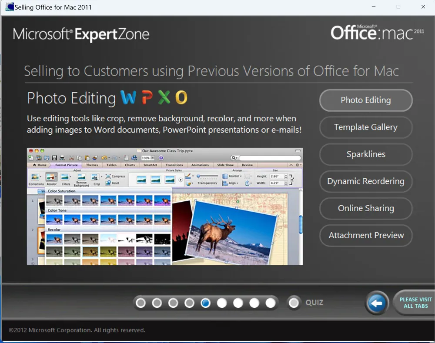Click the Transparency slider handle

(x=198, y=176)
